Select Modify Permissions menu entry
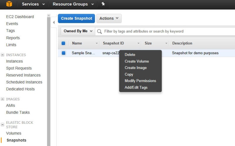 [x=140, y=81]
